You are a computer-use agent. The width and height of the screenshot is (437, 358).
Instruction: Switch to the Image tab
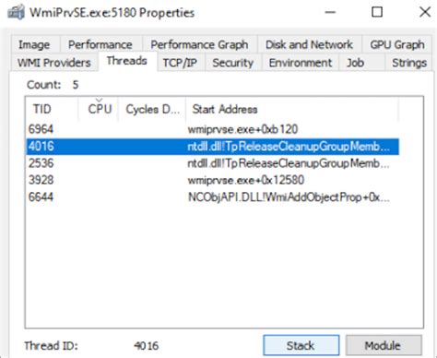click(34, 44)
